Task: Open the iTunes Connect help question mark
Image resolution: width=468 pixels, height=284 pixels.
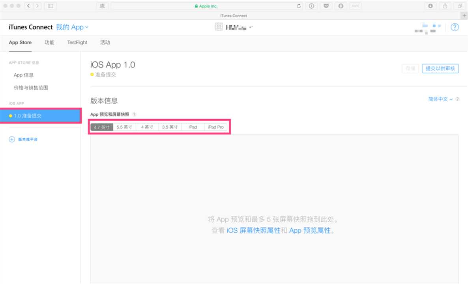Action: click(x=455, y=27)
